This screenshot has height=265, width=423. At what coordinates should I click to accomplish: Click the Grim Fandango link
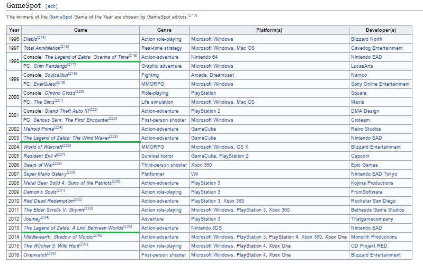pyautogui.click(x=50, y=66)
